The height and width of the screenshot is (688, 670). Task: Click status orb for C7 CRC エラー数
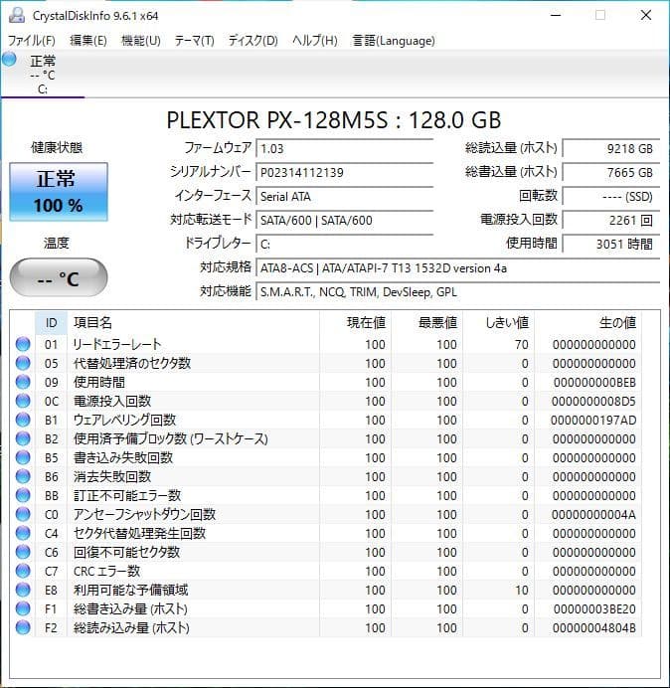pos(23,571)
